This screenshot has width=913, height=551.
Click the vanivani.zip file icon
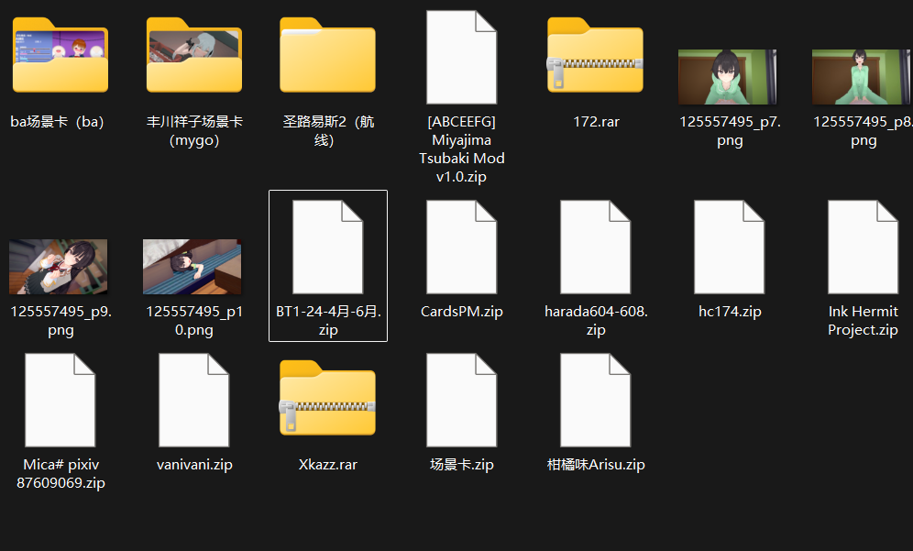[x=194, y=400]
